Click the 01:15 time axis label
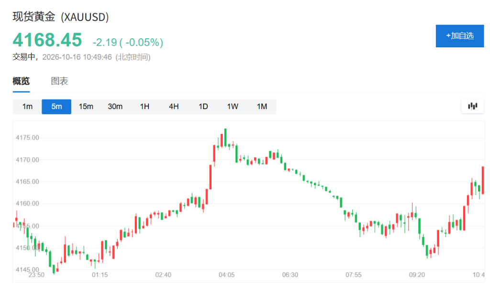The width and height of the screenshot is (490, 286). [x=100, y=275]
